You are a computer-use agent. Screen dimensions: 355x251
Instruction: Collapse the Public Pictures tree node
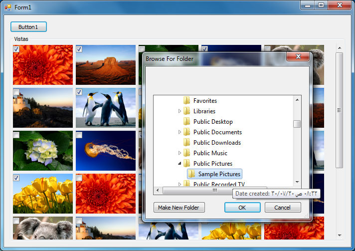[x=180, y=164]
